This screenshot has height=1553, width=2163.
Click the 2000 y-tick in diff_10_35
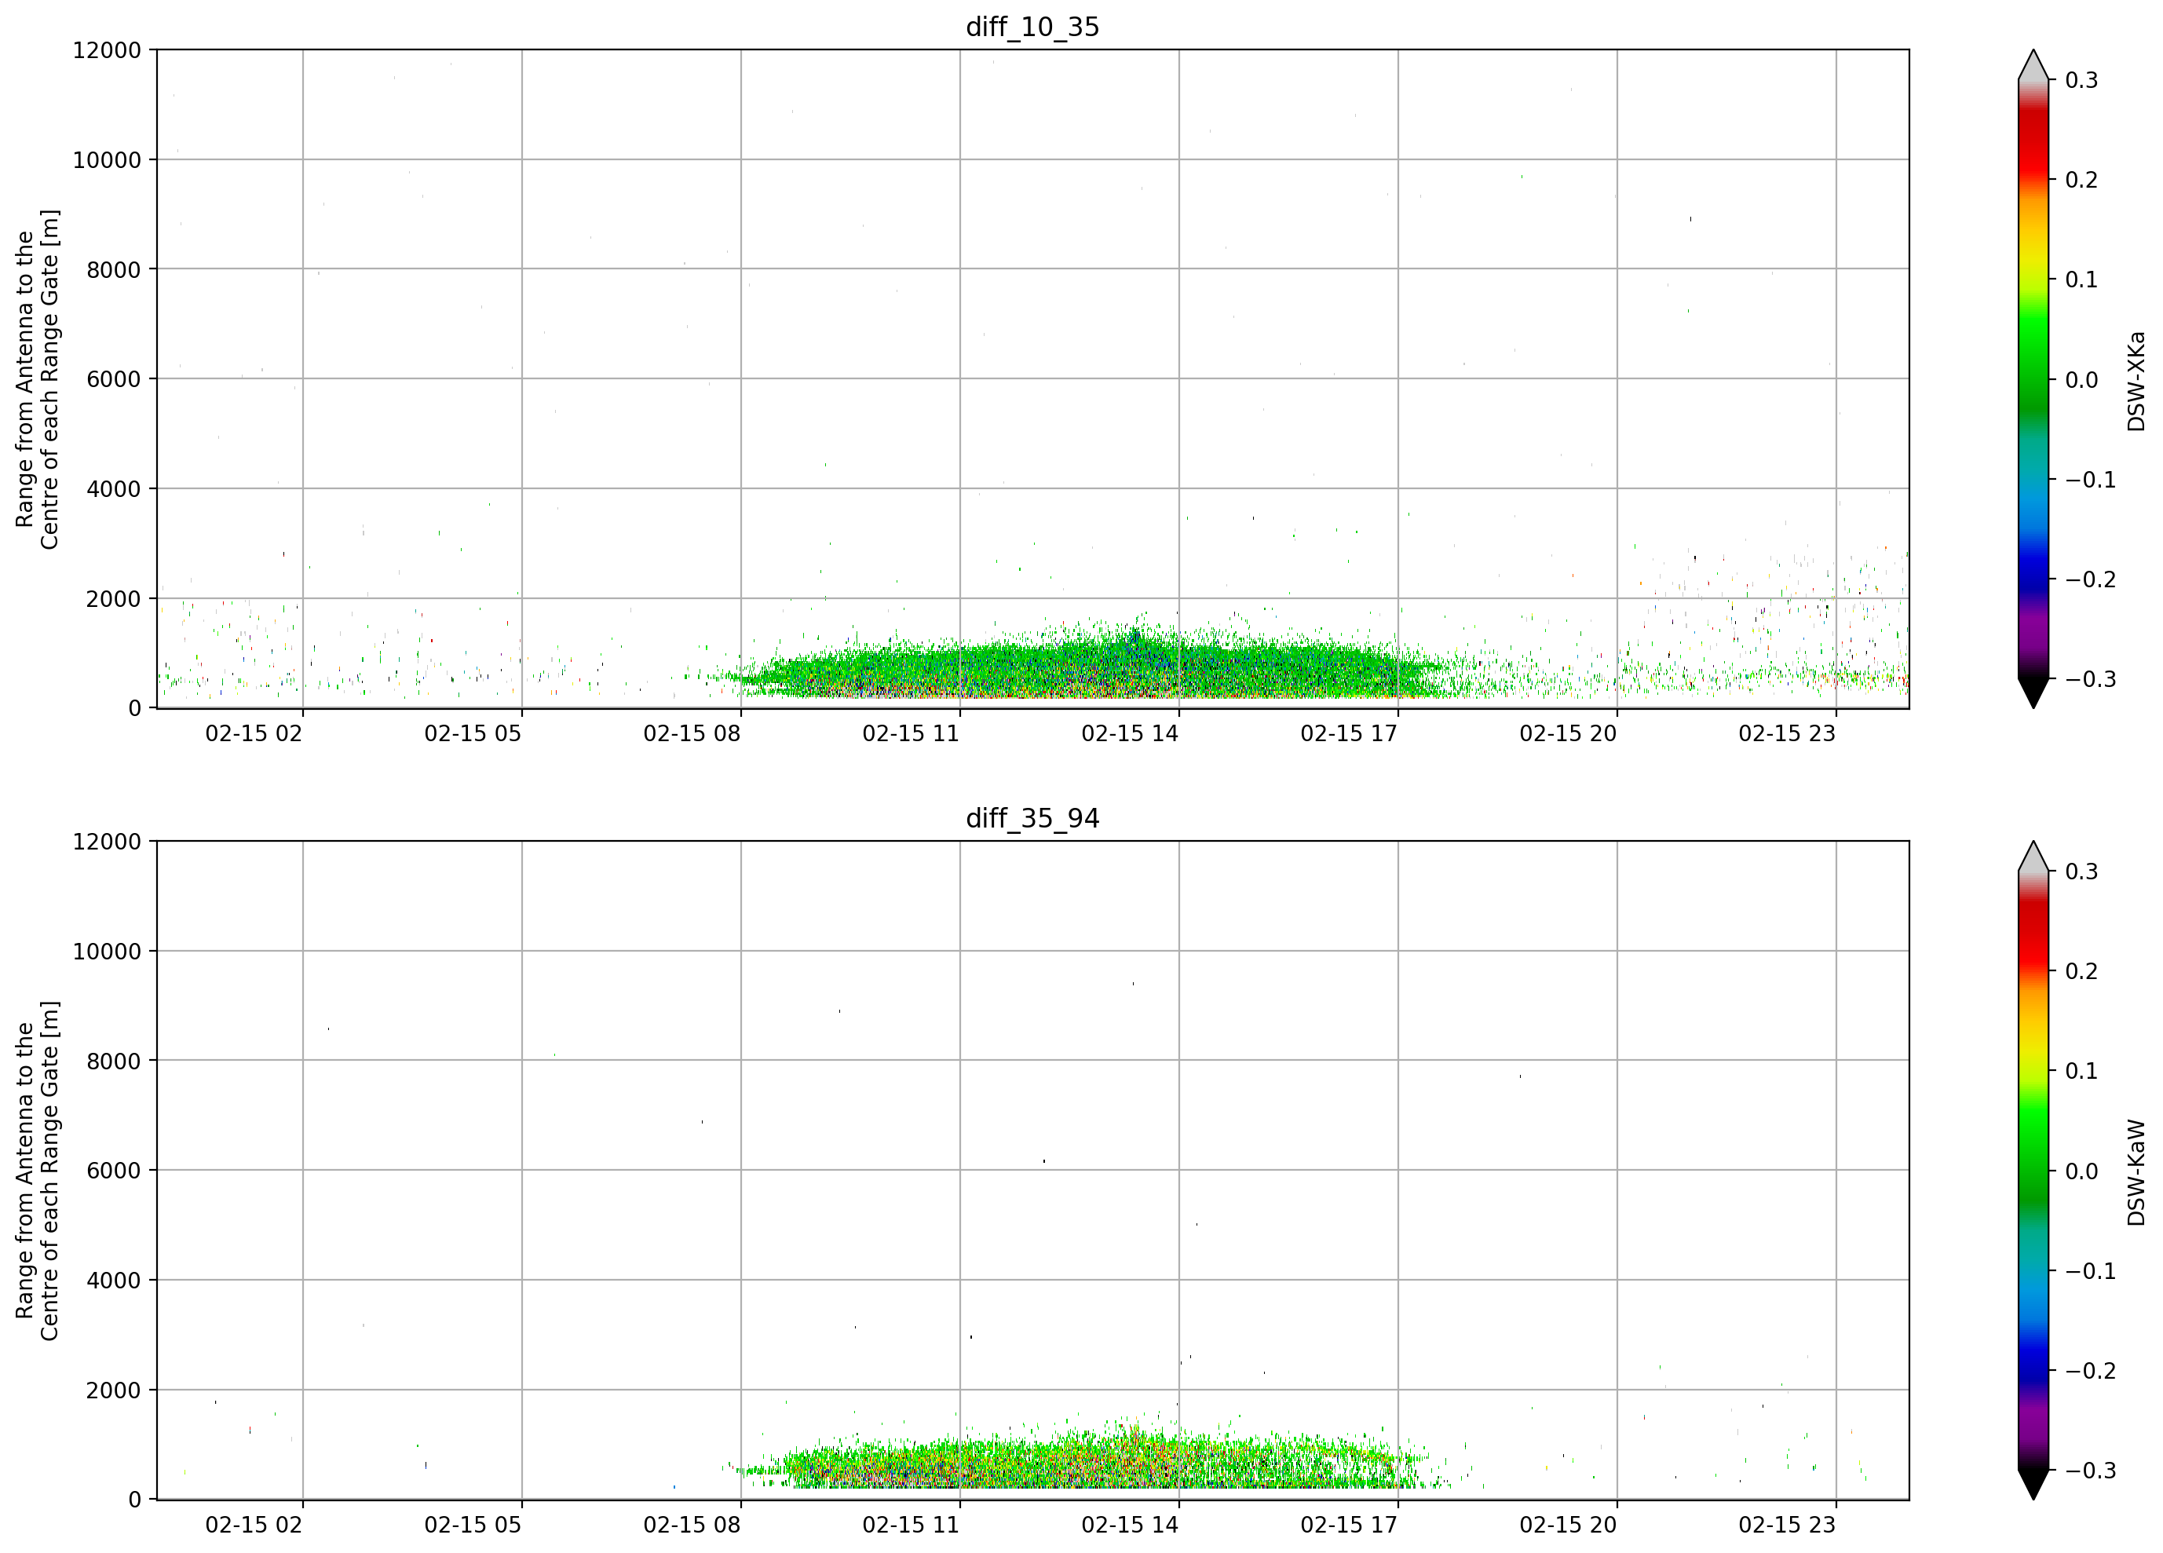click(114, 598)
